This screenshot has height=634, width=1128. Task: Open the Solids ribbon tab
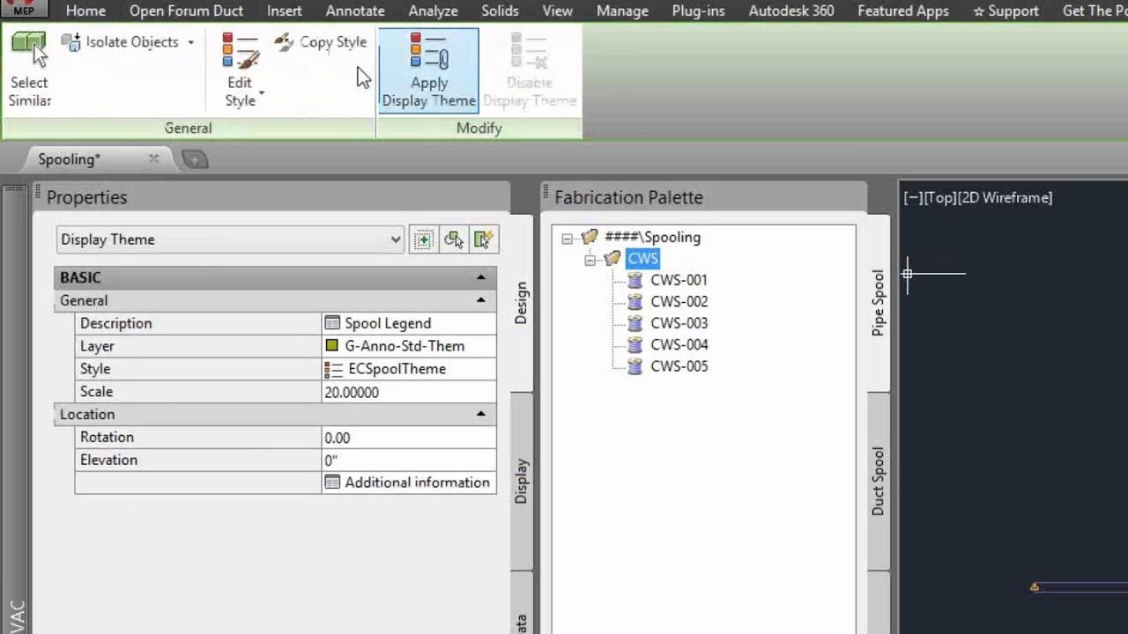click(500, 11)
